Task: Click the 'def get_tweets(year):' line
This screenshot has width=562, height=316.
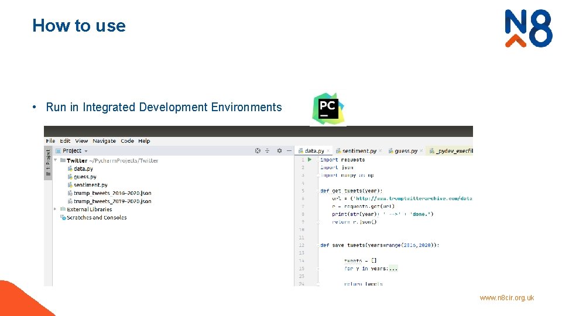Action: point(351,191)
